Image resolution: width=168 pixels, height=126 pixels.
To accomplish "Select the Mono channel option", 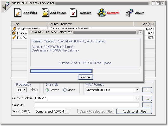I will (x=69, y=90).
